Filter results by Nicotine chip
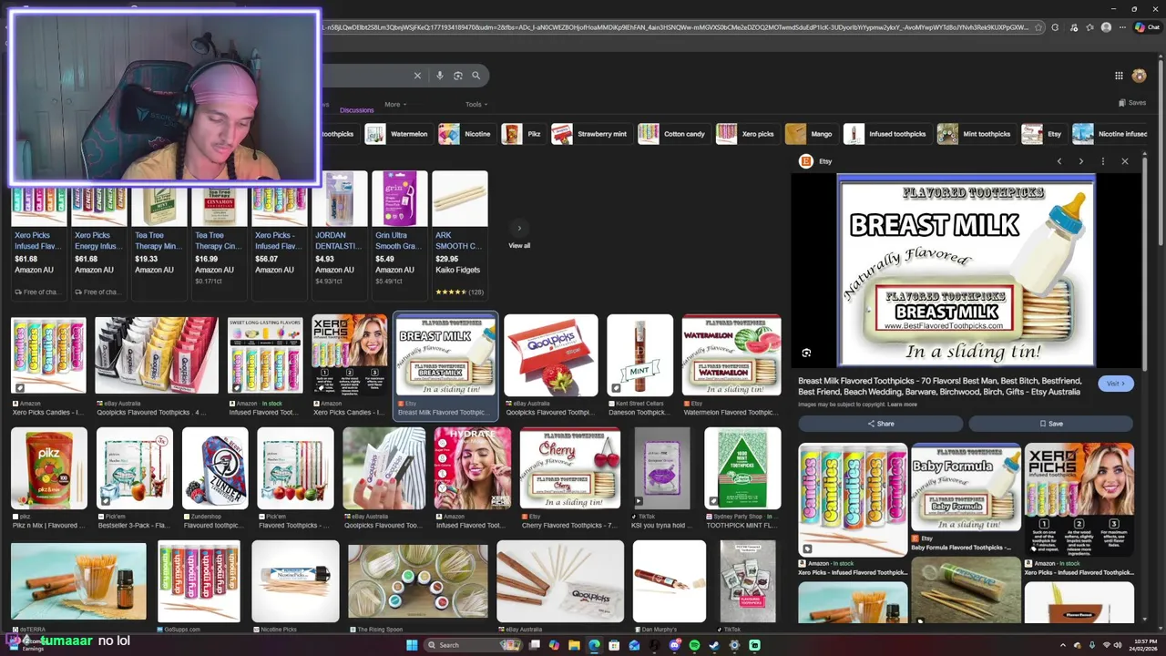This screenshot has height=656, width=1166. point(465,134)
